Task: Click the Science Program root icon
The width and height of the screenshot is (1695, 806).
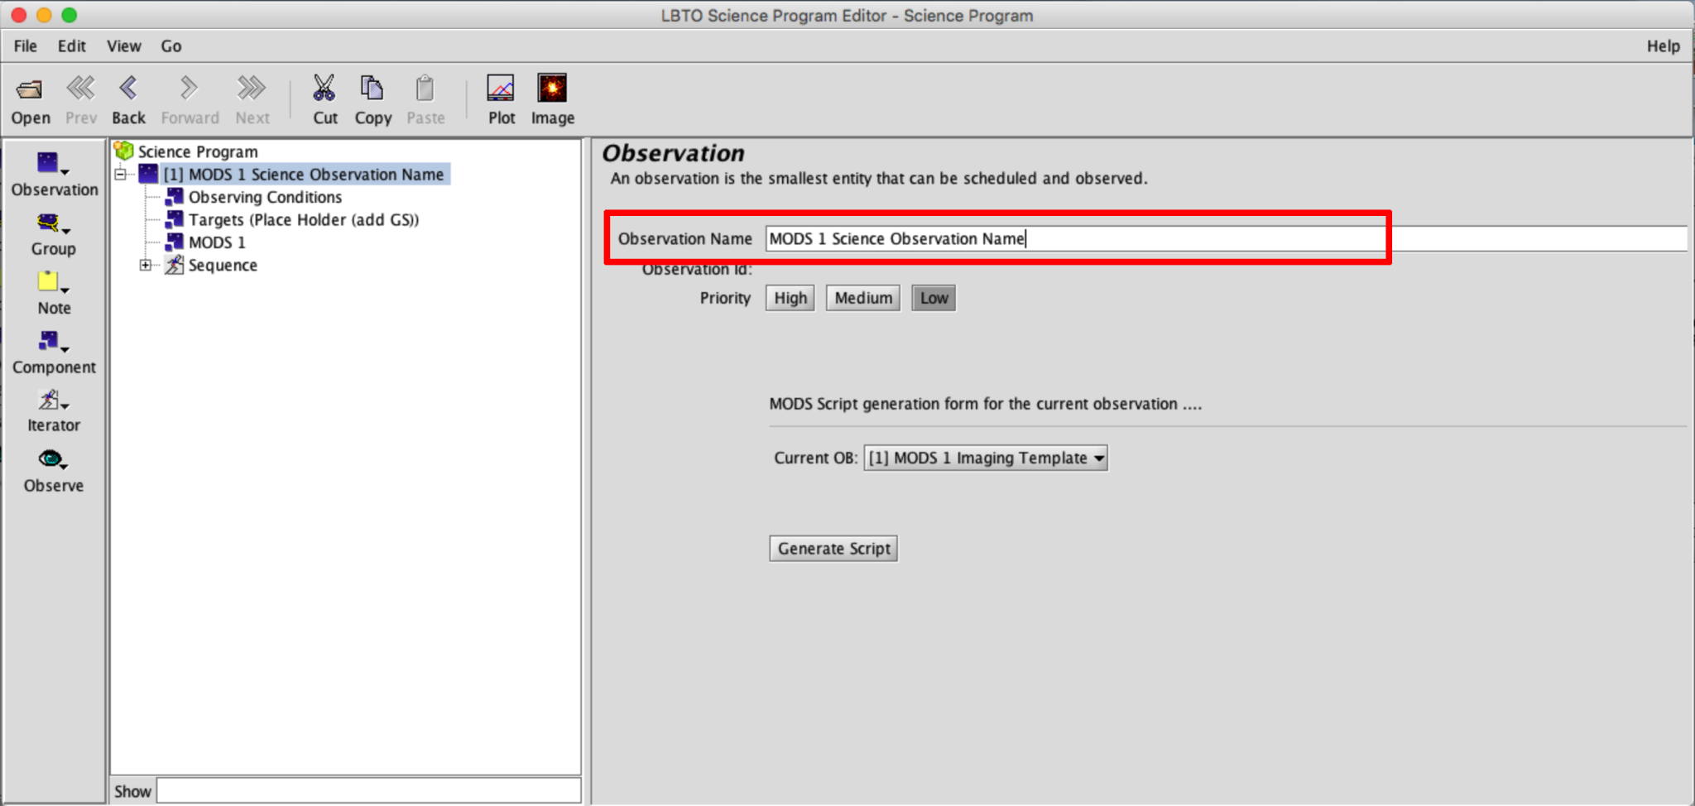Action: (124, 151)
